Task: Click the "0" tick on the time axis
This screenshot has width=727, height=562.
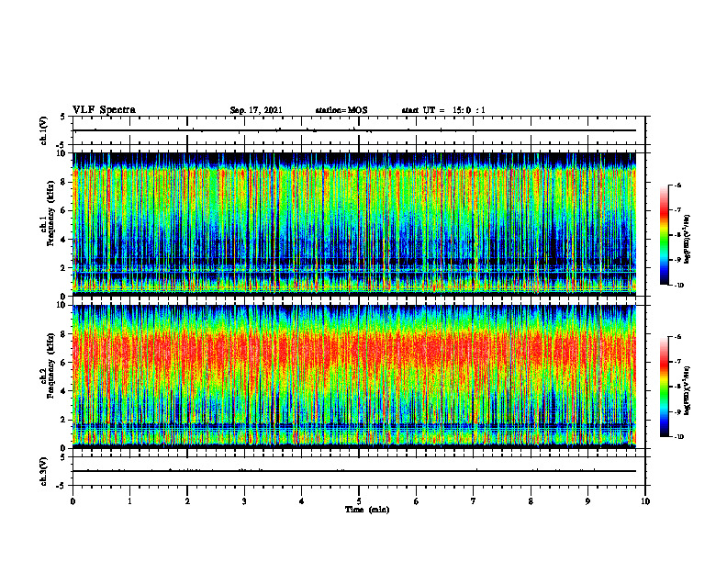Action: coord(73,501)
